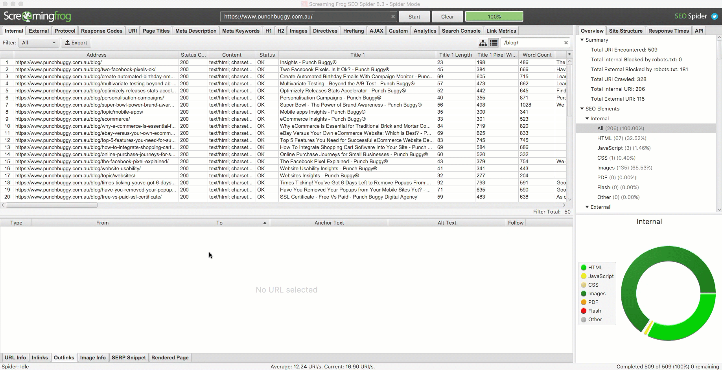The image size is (722, 370).
Task: Click the Twitter bird icon
Action: pyautogui.click(x=715, y=17)
